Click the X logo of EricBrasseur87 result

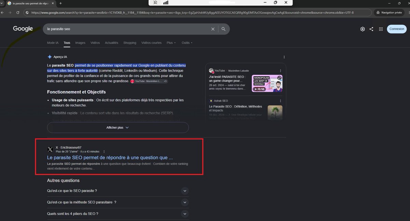point(50,149)
